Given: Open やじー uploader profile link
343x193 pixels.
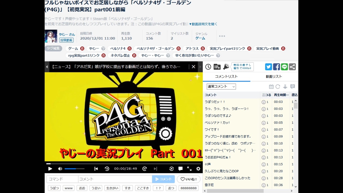Looking at the screenshot, I should click(x=67, y=34).
